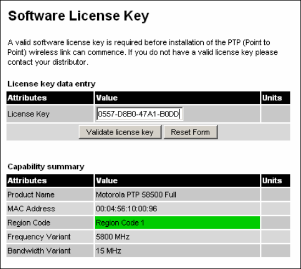The height and width of the screenshot is (269, 301).
Task: Click the Attributes header in license entry table
Action: point(50,98)
